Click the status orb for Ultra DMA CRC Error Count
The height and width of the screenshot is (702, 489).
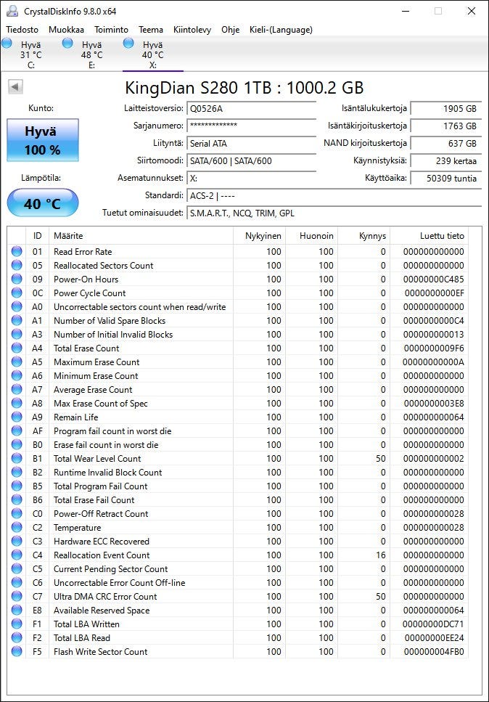tap(17, 596)
